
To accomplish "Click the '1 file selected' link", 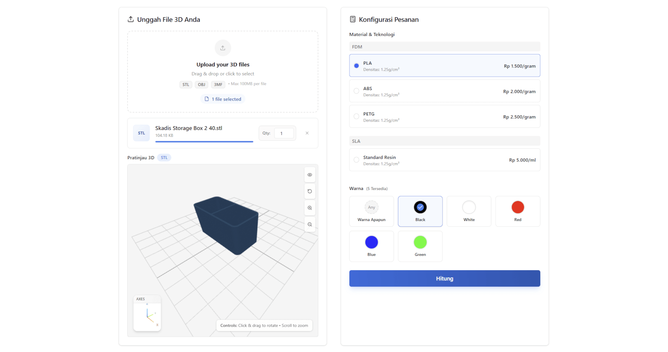I will [x=223, y=99].
